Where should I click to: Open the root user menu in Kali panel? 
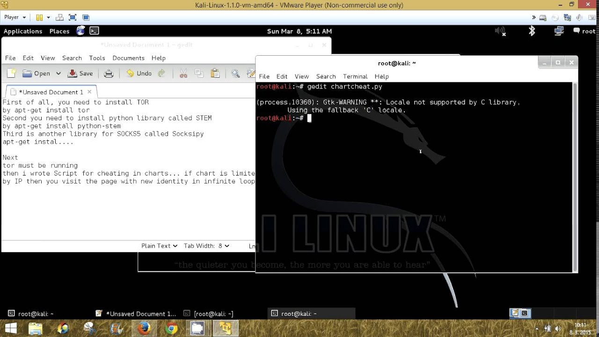(x=584, y=31)
